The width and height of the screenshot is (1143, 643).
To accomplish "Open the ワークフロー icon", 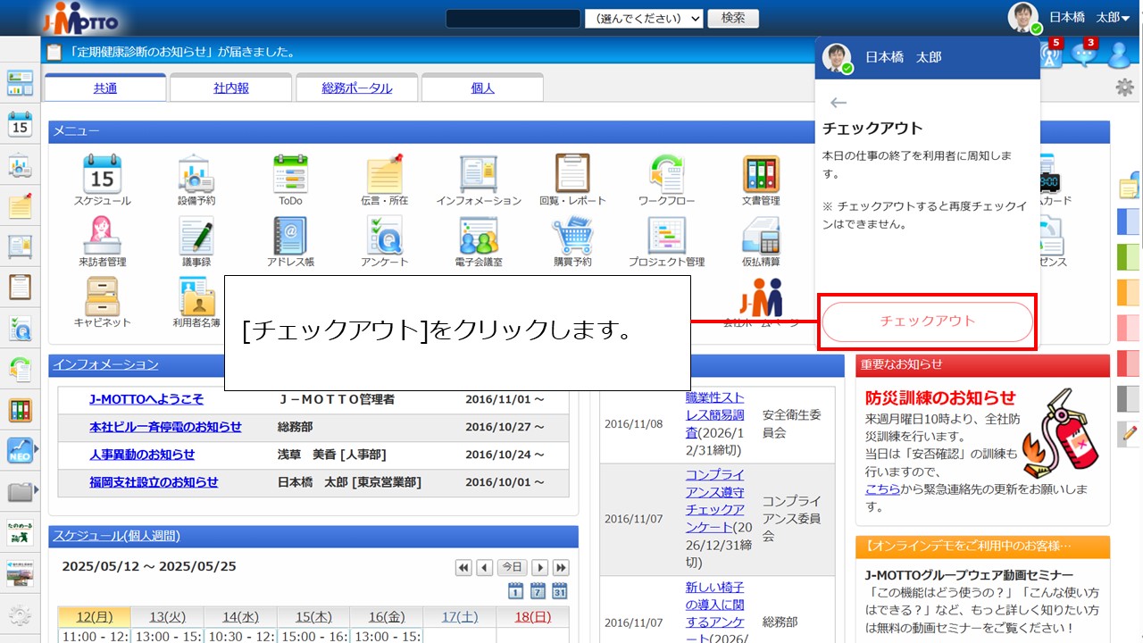I will click(666, 174).
